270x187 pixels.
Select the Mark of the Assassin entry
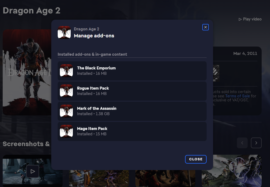click(132, 111)
